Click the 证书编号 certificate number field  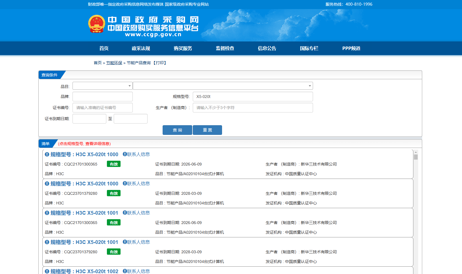103,108
